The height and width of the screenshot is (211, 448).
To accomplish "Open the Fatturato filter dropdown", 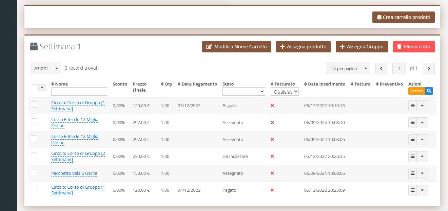I will pos(284,91).
